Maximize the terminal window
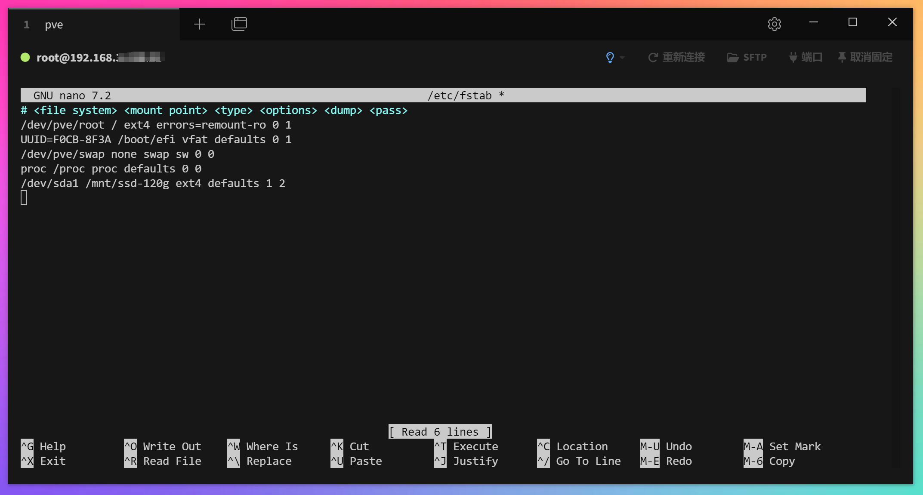The height and width of the screenshot is (495, 923). pyautogui.click(x=852, y=22)
